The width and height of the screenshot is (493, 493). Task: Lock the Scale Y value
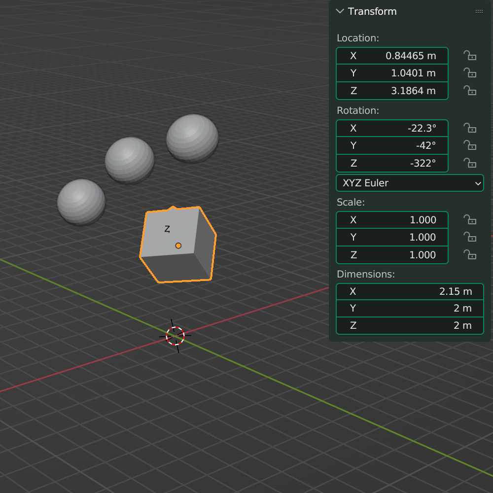coord(470,237)
